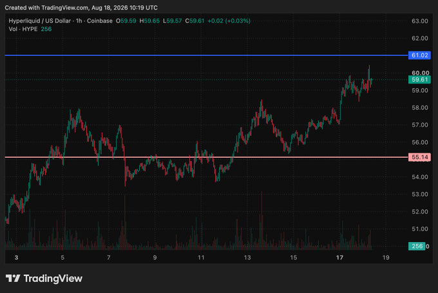Select the blue 61.02 price label
Viewport: 438px width, 293px height.
point(419,55)
